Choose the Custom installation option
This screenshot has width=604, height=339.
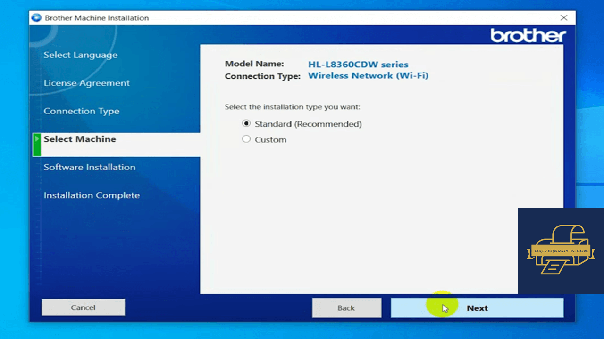[x=246, y=139]
